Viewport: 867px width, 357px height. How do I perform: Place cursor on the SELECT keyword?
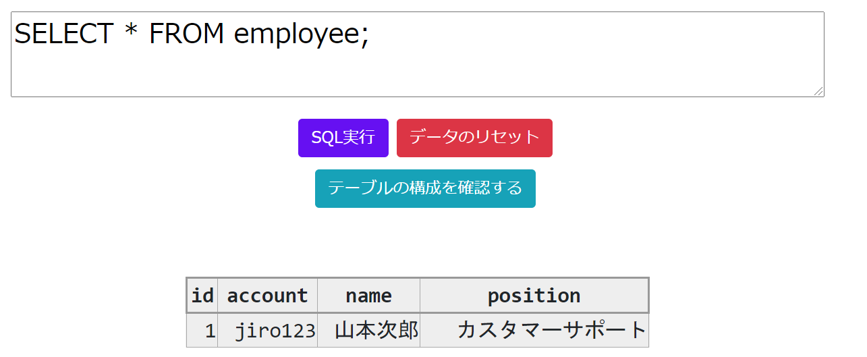pos(64,34)
